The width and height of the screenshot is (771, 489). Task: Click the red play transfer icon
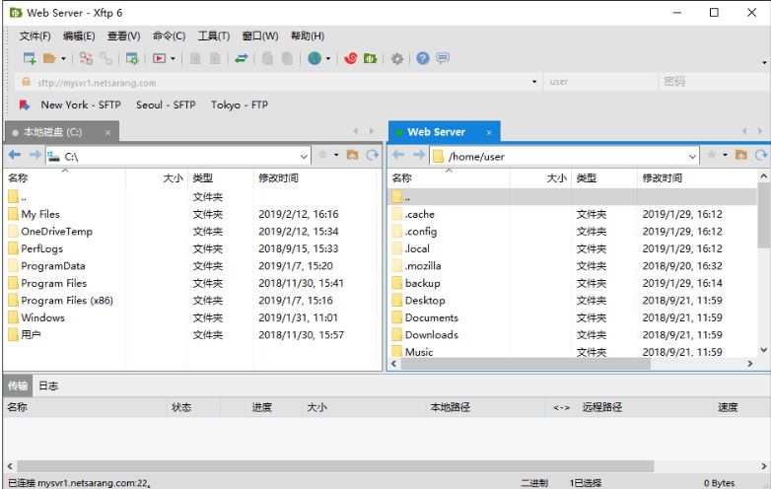tap(159, 58)
